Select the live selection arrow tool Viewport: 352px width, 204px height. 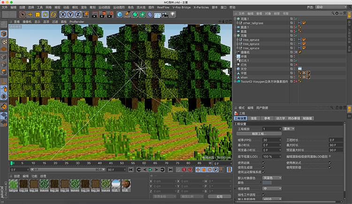click(x=23, y=15)
